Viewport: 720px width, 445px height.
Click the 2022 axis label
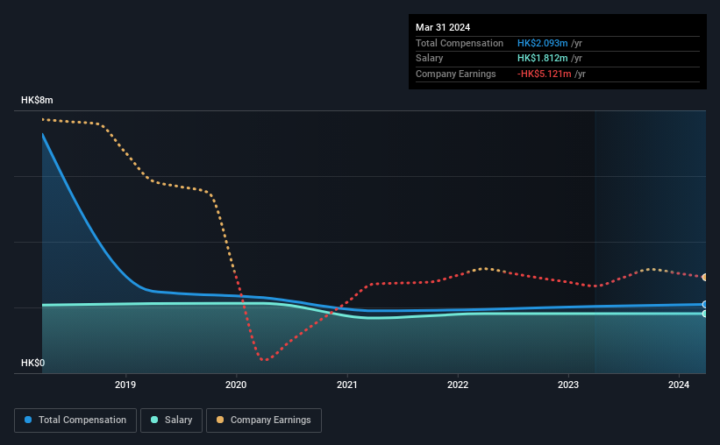(x=458, y=385)
